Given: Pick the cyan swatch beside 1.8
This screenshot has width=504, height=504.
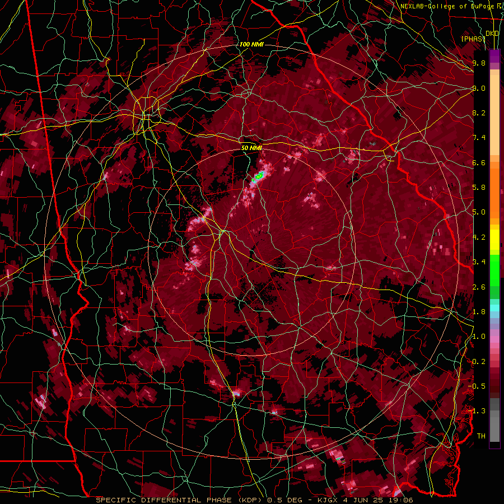Looking at the screenshot, I should click(494, 308).
